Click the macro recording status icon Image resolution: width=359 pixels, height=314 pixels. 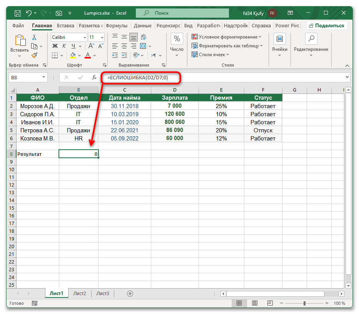tap(35, 304)
